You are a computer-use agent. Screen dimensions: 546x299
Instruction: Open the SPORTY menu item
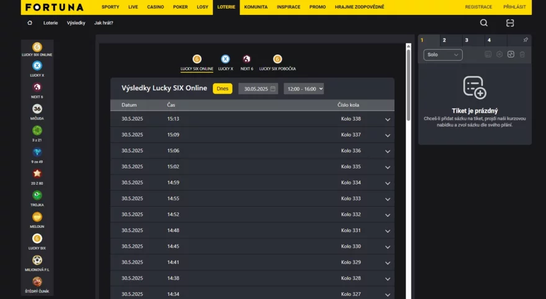click(x=110, y=7)
